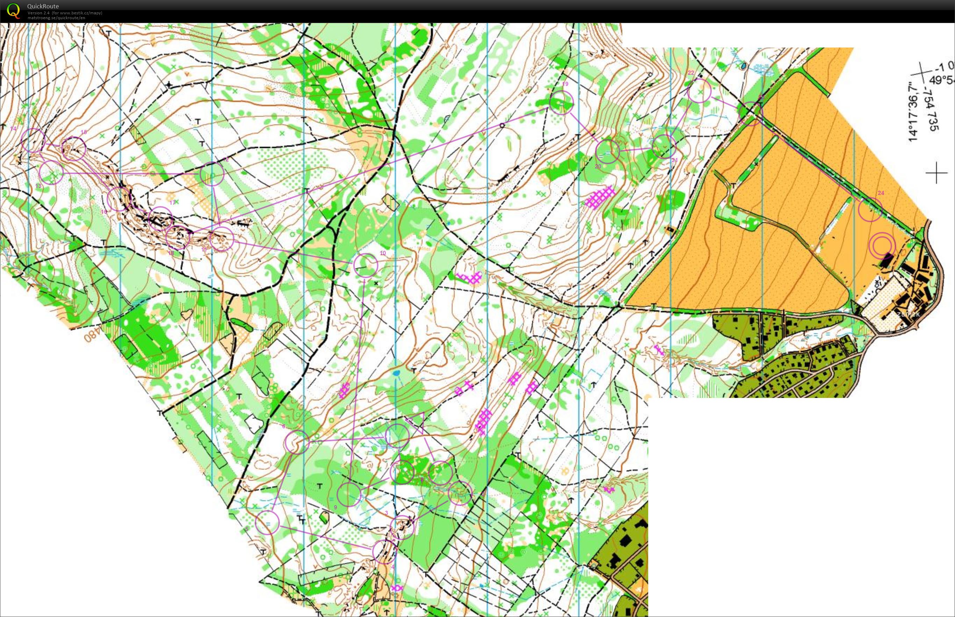Click control circle 3
The width and height of the screenshot is (955, 617).
[402, 527]
